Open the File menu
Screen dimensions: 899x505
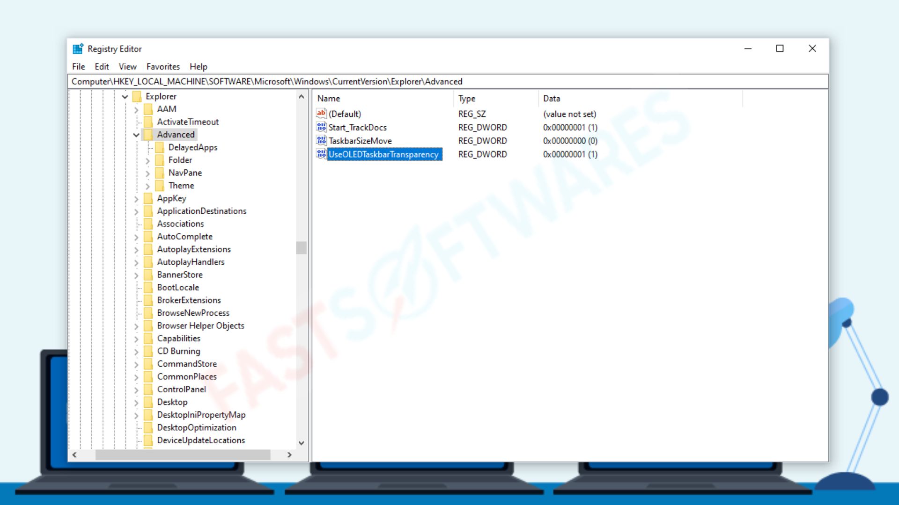(x=79, y=66)
